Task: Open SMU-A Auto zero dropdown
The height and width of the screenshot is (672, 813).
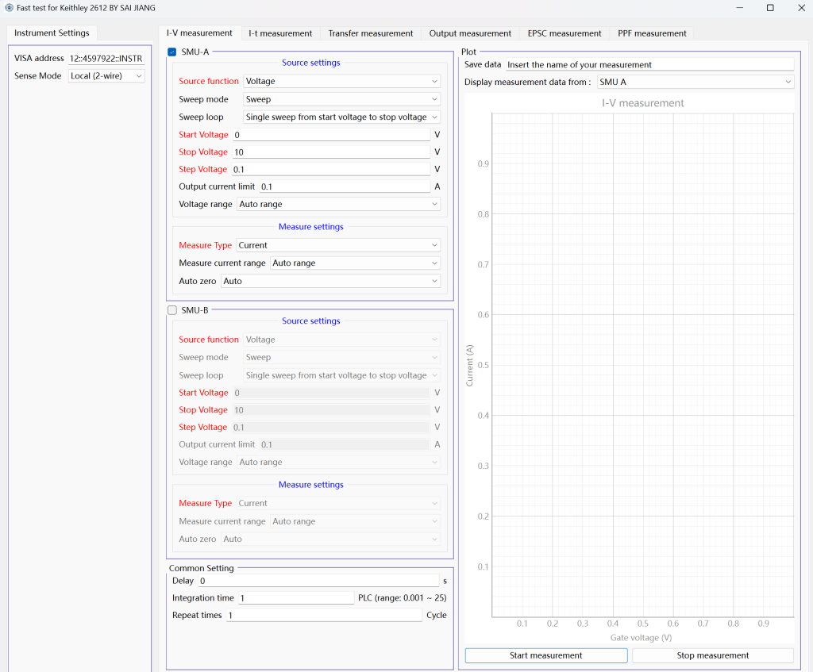Action: coord(331,281)
